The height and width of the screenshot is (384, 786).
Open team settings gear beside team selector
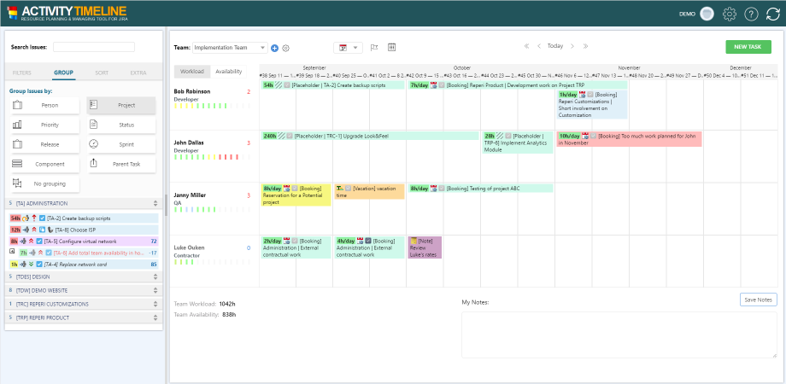(x=285, y=48)
